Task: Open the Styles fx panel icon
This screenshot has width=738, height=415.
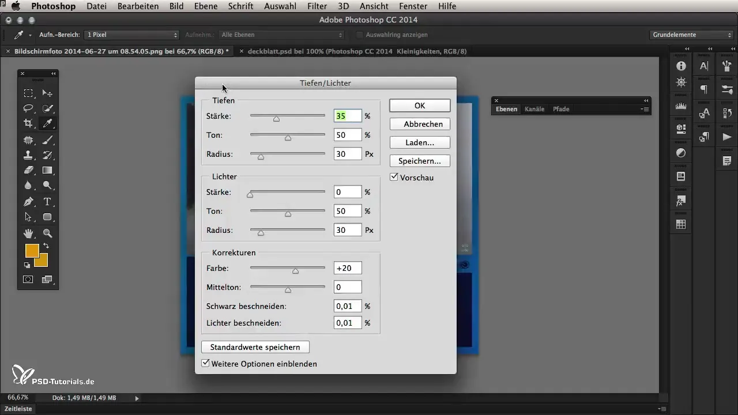Action: pyautogui.click(x=681, y=201)
